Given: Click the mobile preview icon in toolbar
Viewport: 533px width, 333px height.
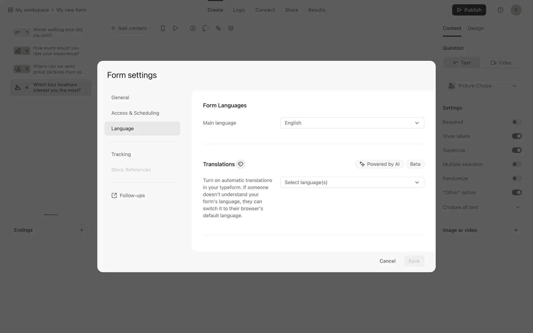Looking at the screenshot, I should [163, 28].
